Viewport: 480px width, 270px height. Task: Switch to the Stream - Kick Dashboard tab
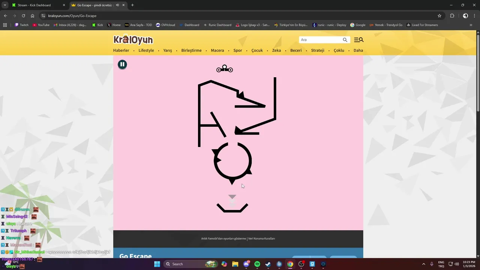click(38, 5)
